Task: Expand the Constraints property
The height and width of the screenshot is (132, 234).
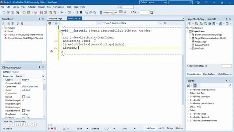Action: point(3,87)
